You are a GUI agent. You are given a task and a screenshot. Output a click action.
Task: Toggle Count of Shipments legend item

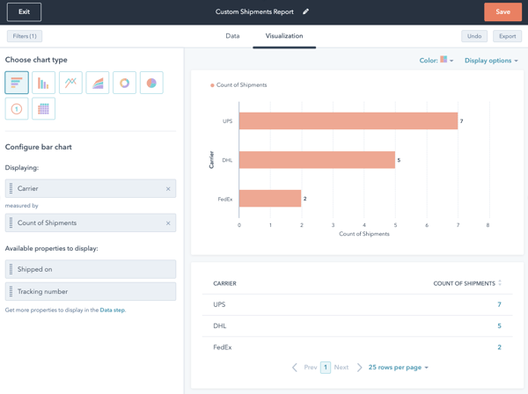pyautogui.click(x=238, y=85)
